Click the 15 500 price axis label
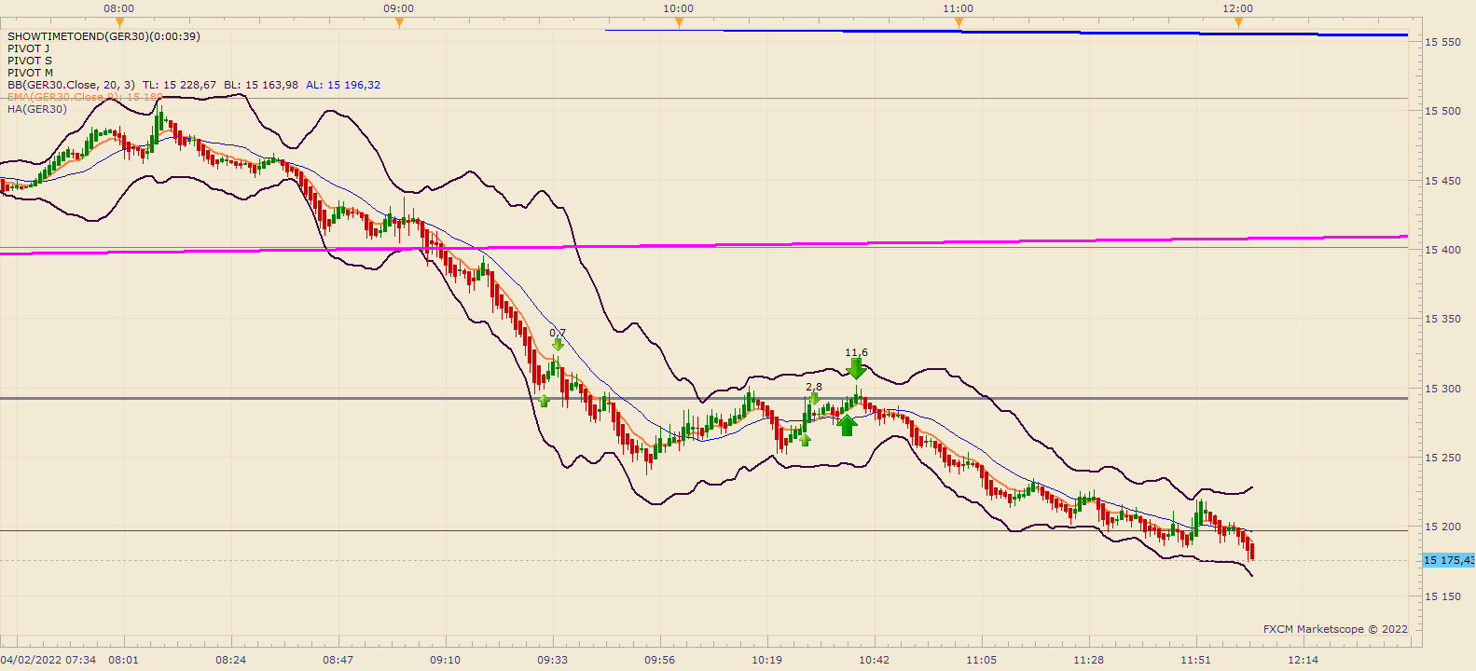Viewport: 1476px width, 671px height. click(1442, 111)
